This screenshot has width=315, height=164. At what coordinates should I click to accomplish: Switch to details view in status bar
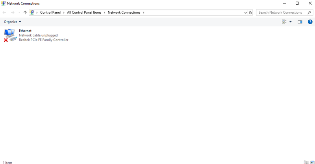pyautogui.click(x=306, y=162)
